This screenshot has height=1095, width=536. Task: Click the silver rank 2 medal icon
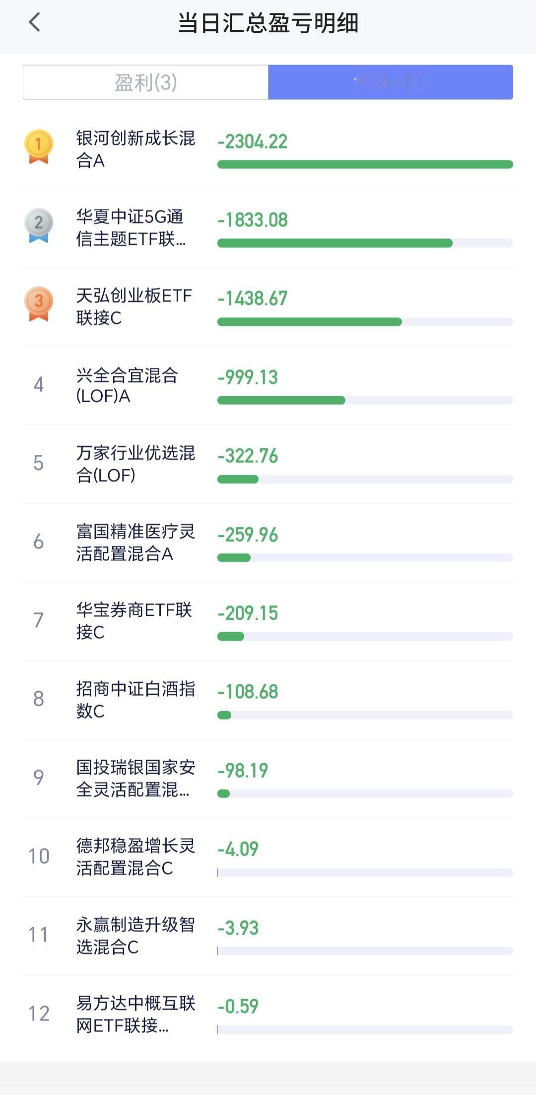[38, 225]
